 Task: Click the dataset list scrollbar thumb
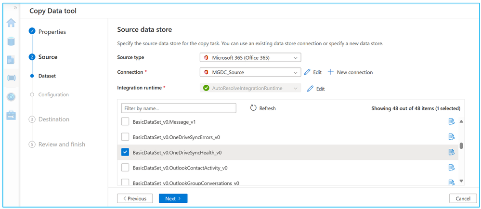pyautogui.click(x=461, y=146)
